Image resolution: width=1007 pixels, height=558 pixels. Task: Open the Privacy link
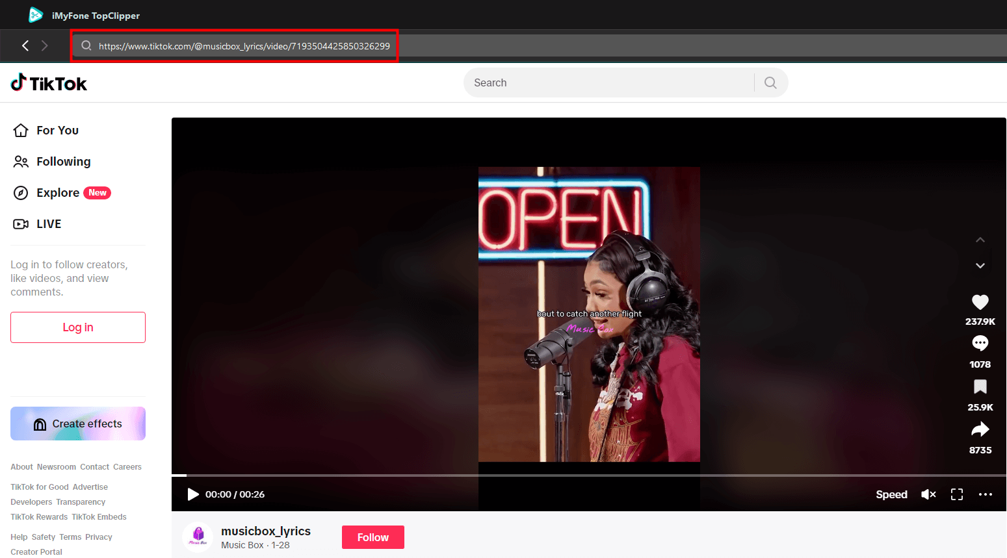pyautogui.click(x=99, y=537)
